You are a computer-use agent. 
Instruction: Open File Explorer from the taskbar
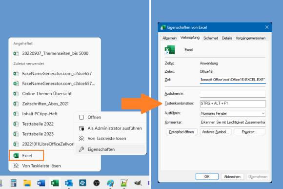27,183
